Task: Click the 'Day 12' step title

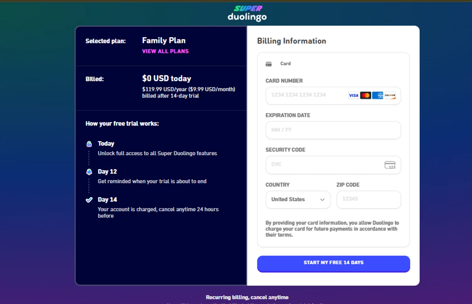Action: (x=107, y=172)
